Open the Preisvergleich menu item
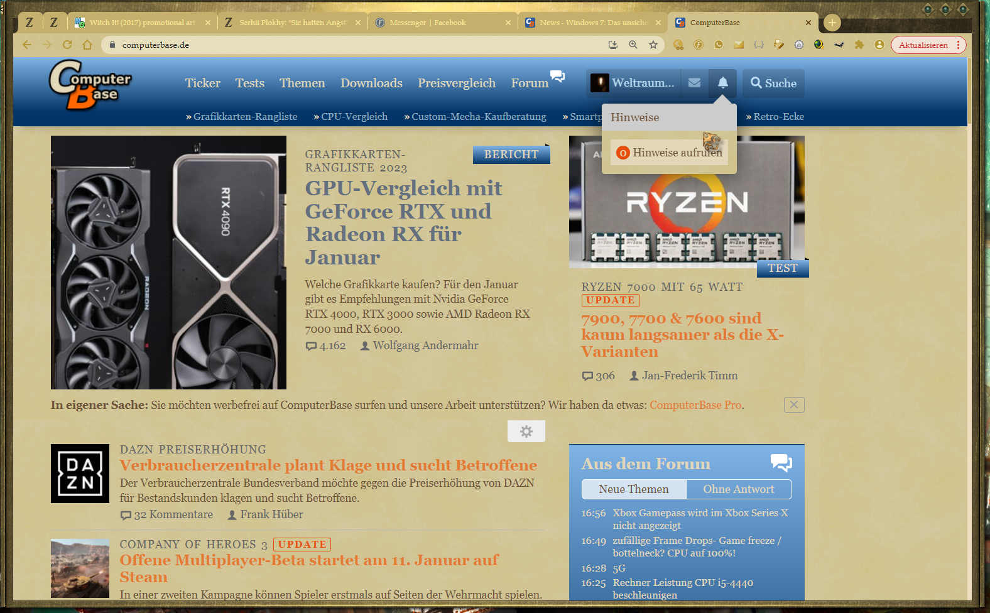The height and width of the screenshot is (613, 990). coord(457,83)
